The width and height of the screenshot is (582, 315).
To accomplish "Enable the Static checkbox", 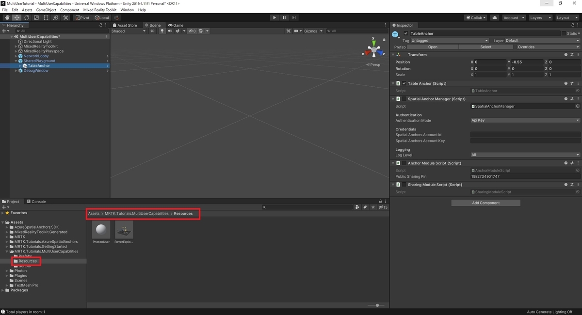I will (x=564, y=33).
